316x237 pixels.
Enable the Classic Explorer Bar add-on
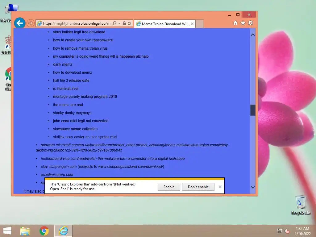169,187
